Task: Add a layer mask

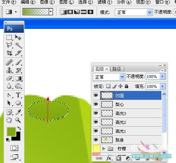Action: point(118,158)
